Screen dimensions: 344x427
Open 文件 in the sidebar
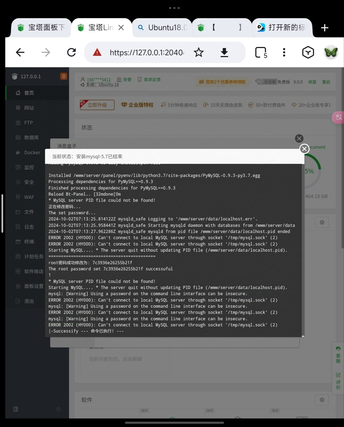29,212
